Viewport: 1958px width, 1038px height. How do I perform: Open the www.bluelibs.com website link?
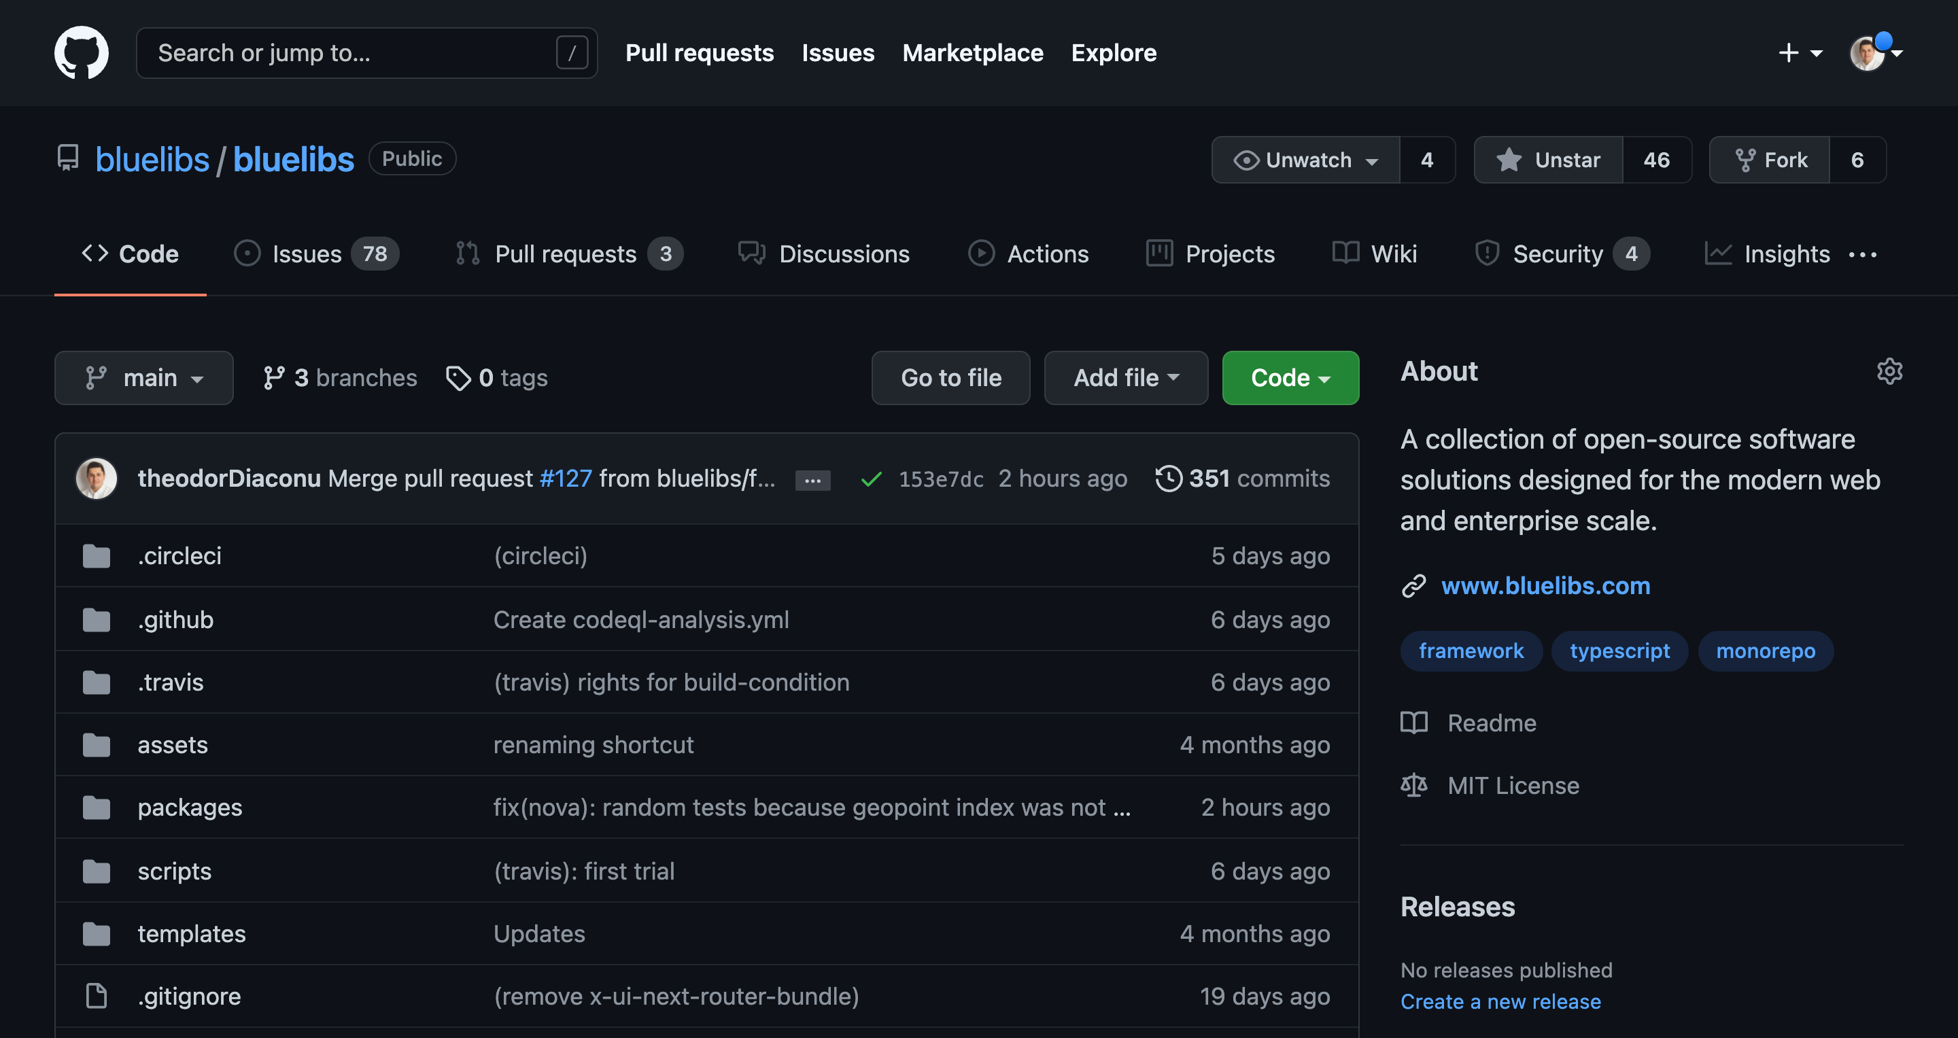(x=1545, y=586)
